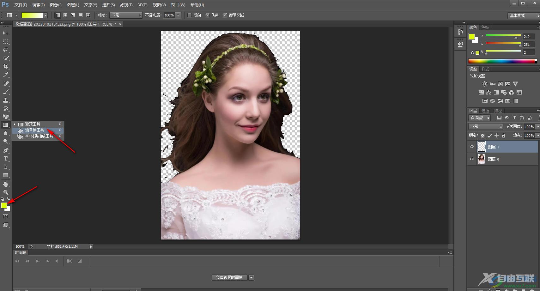The height and width of the screenshot is (291, 540).
Task: Change the screen mode icon
Action: [6, 225]
